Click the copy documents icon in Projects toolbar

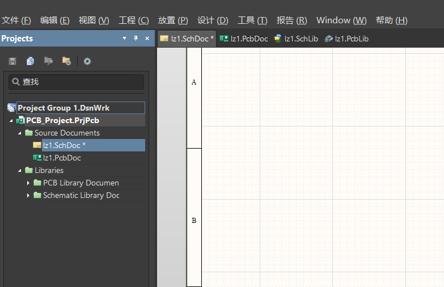pos(30,61)
